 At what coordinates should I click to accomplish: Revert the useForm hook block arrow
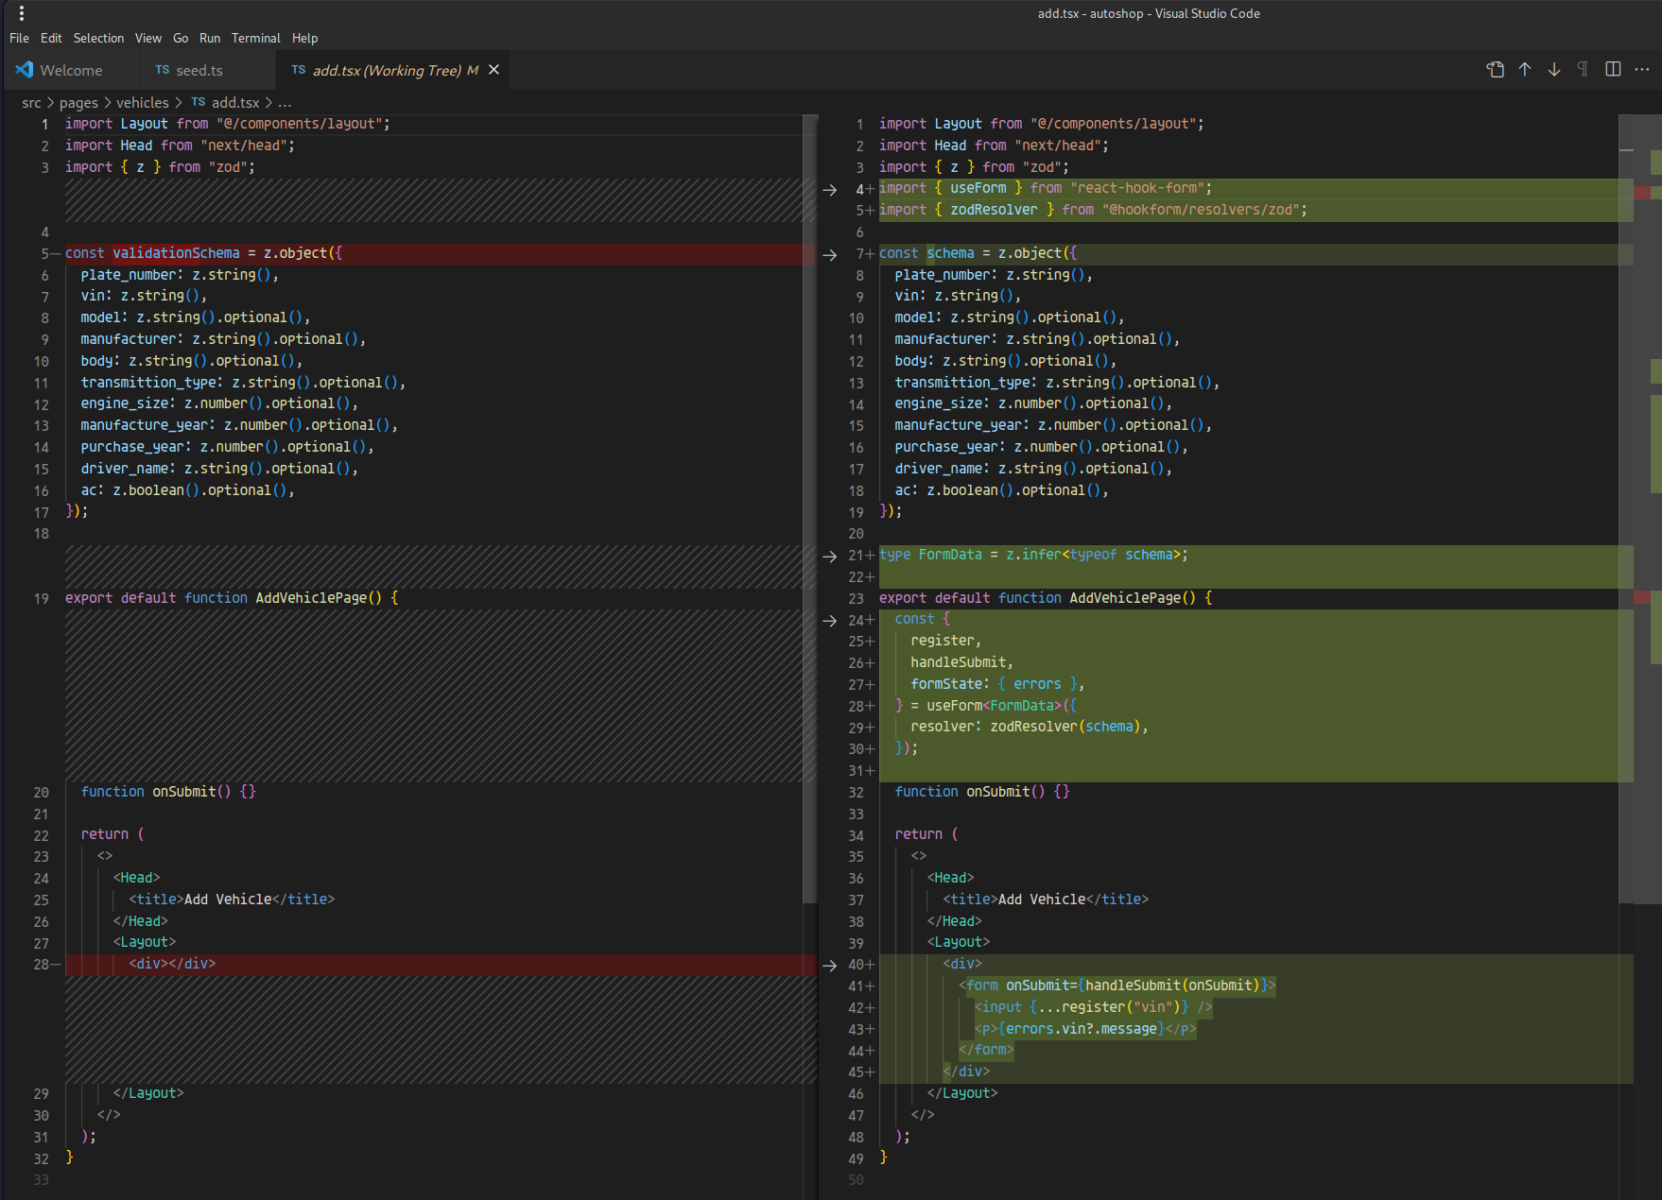coord(830,621)
